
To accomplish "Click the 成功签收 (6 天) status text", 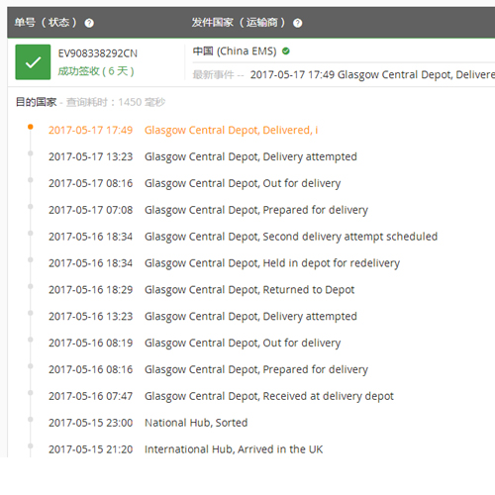I will tap(96, 71).
